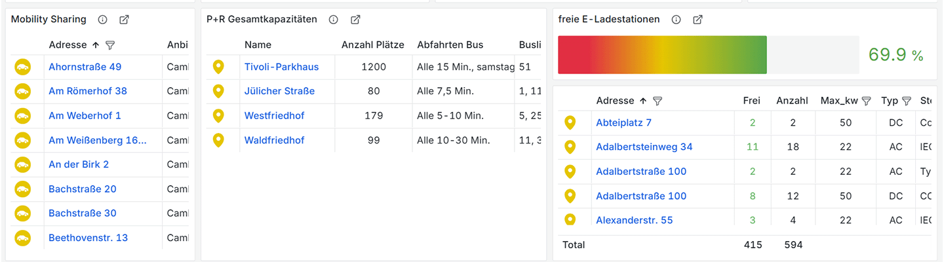Show info for freie E-Ladestationen
Image resolution: width=944 pixels, height=262 pixels.
676,20
